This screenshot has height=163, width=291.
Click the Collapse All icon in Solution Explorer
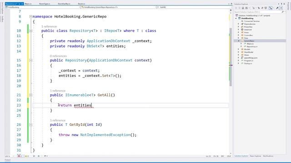pyautogui.click(x=266, y=8)
